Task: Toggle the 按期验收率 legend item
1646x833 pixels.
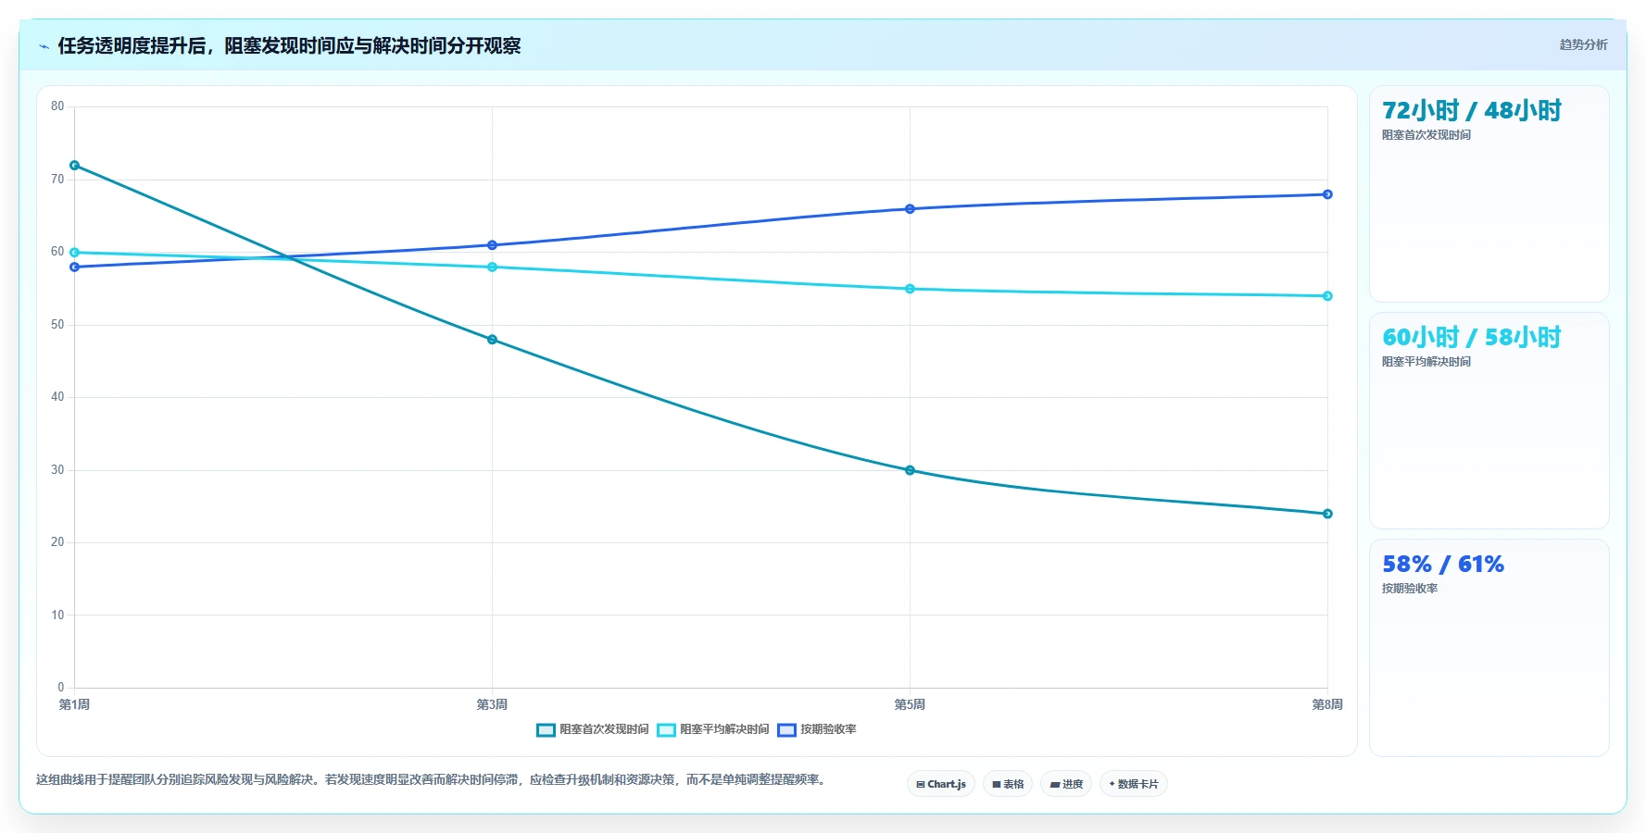Action: pos(817,729)
